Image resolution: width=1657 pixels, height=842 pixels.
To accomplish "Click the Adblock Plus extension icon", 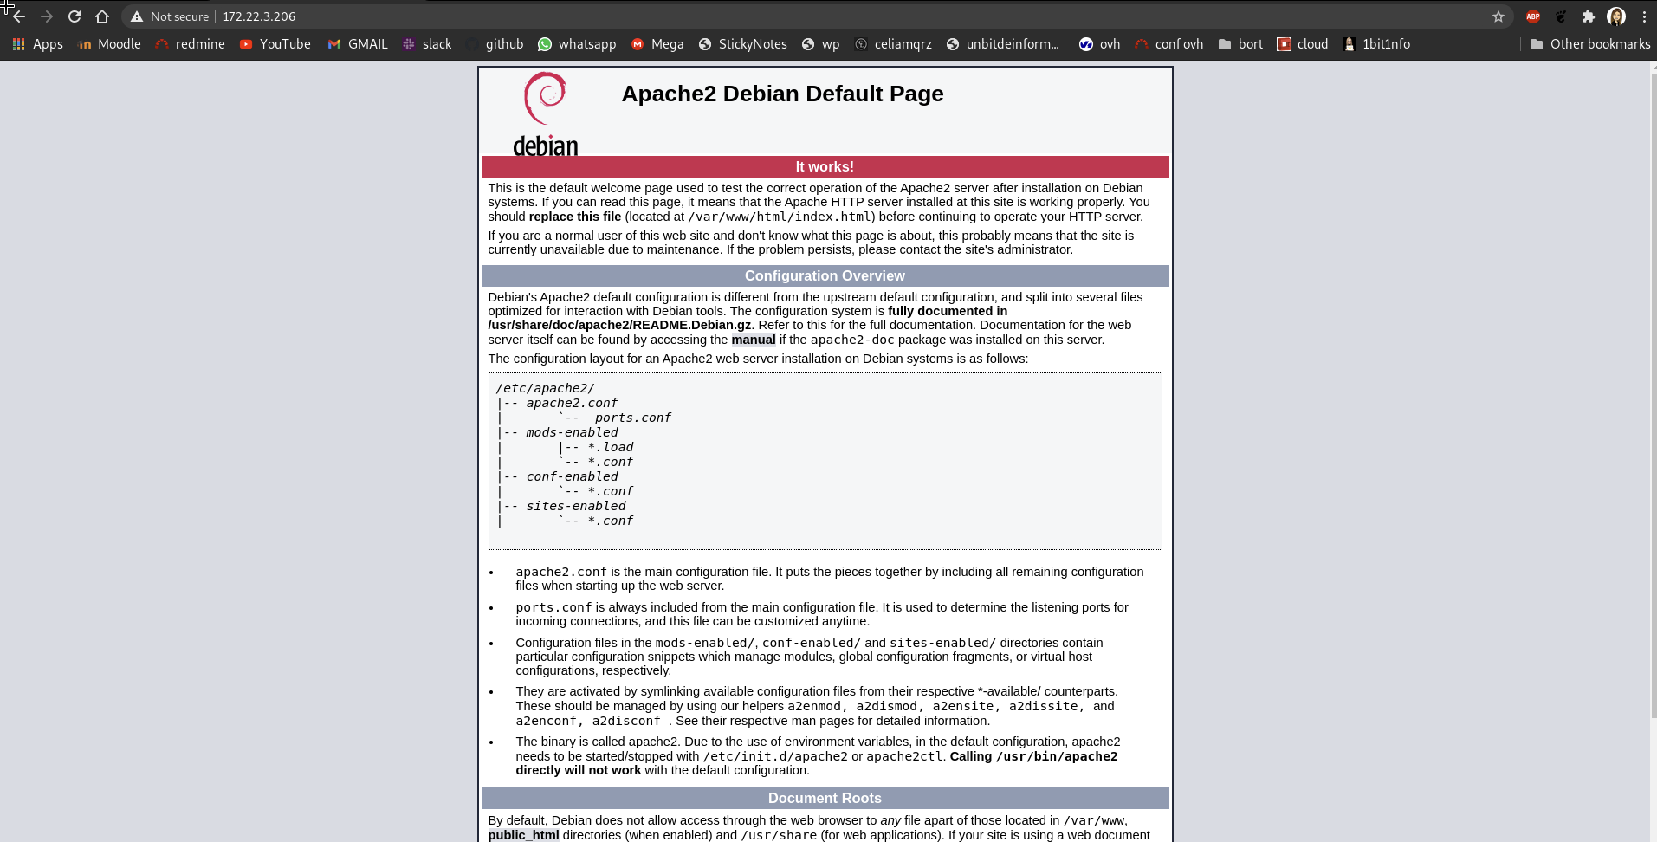I will point(1531,16).
